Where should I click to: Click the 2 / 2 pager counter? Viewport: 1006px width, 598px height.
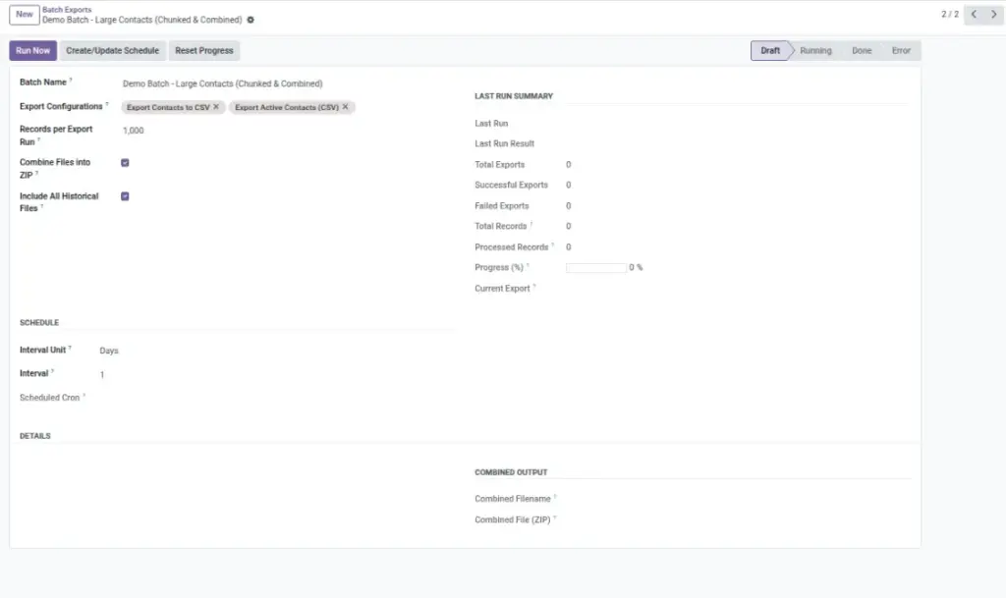coord(950,14)
